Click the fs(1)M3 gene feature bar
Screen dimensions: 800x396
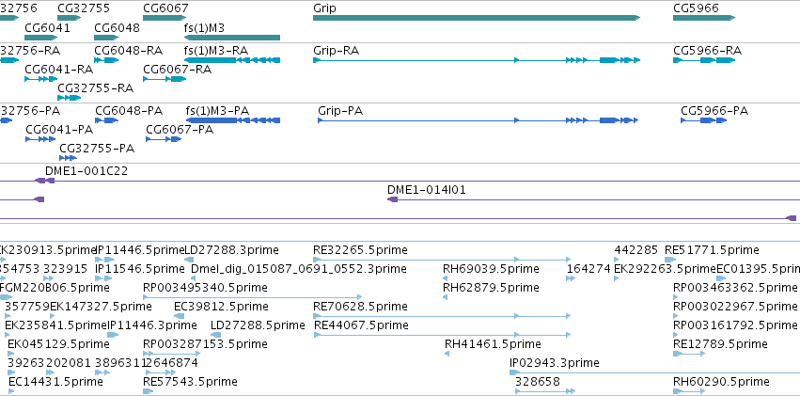click(x=231, y=38)
